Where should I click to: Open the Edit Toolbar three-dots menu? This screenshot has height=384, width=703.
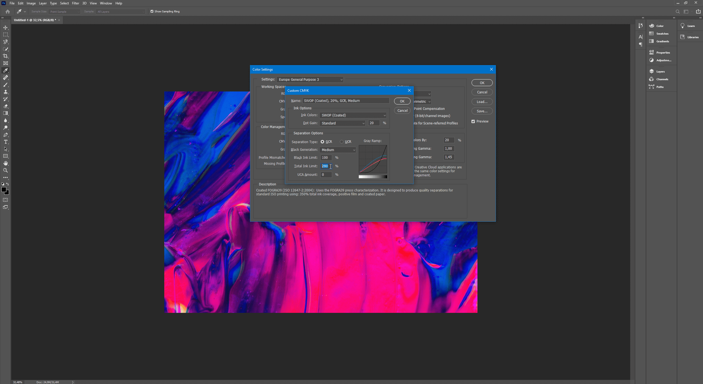(5, 177)
